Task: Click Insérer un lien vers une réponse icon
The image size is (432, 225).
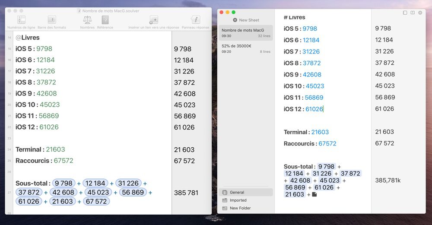Action: point(154,20)
